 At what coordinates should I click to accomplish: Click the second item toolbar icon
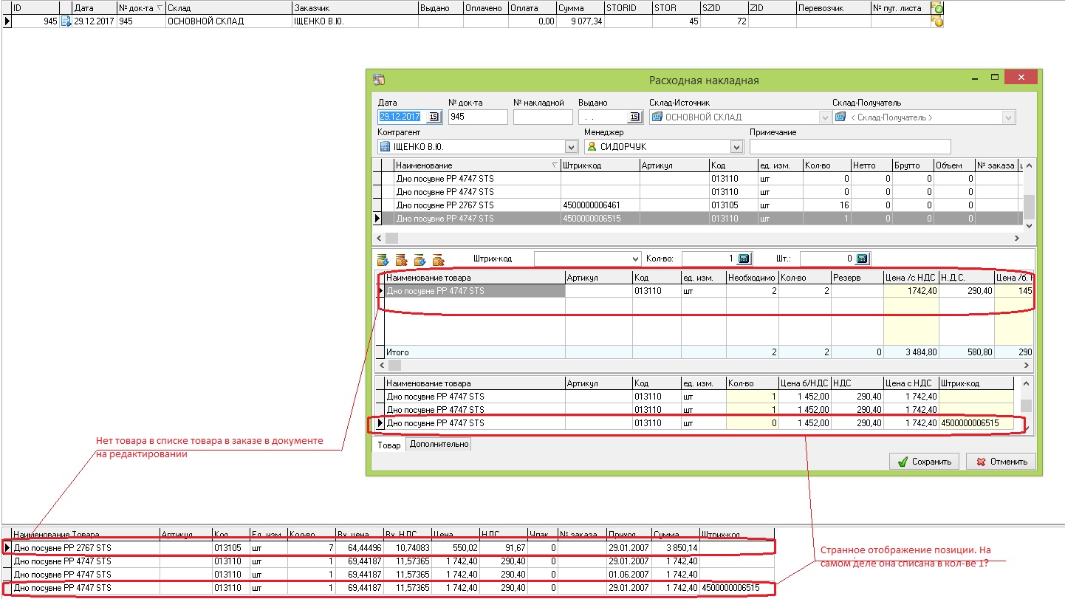pos(402,259)
